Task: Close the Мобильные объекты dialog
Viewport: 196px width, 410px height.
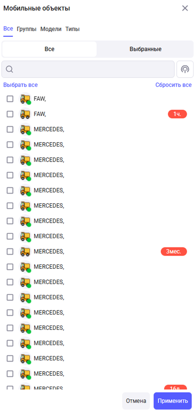Action: coord(185,8)
